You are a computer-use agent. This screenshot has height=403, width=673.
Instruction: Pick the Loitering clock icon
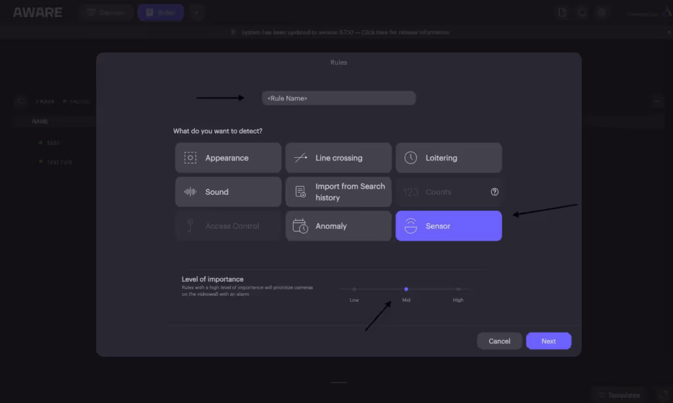(x=410, y=158)
